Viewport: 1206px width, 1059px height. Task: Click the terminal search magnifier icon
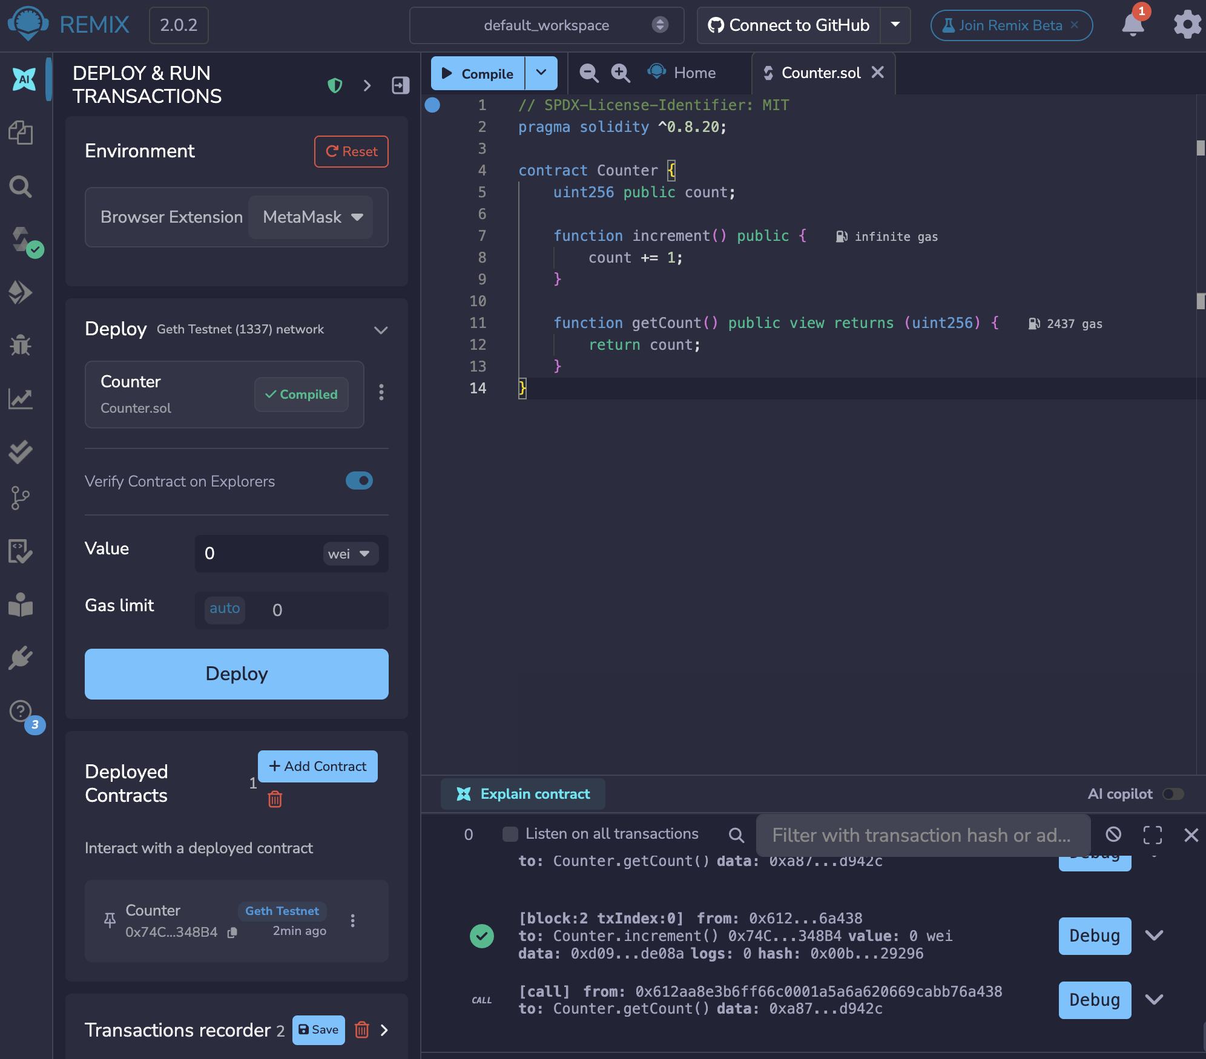pyautogui.click(x=736, y=835)
